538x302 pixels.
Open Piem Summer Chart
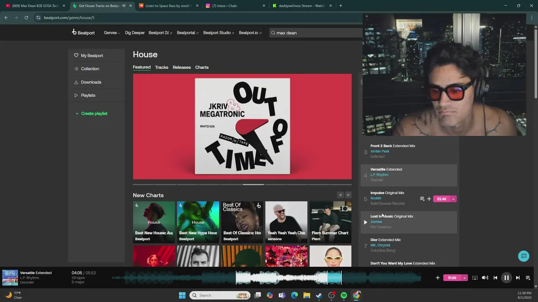pyautogui.click(x=330, y=222)
